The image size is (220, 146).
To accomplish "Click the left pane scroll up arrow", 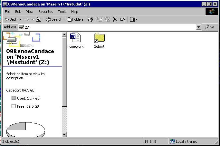I will [64, 34].
